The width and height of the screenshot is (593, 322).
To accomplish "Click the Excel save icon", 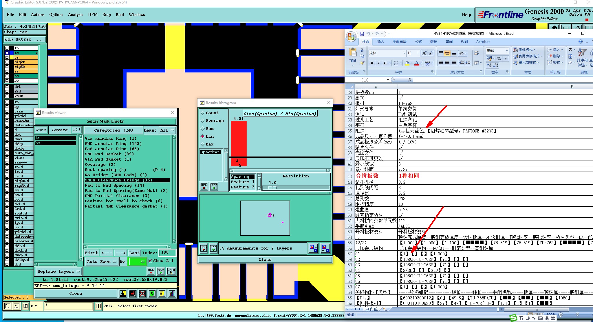I will (362, 34).
